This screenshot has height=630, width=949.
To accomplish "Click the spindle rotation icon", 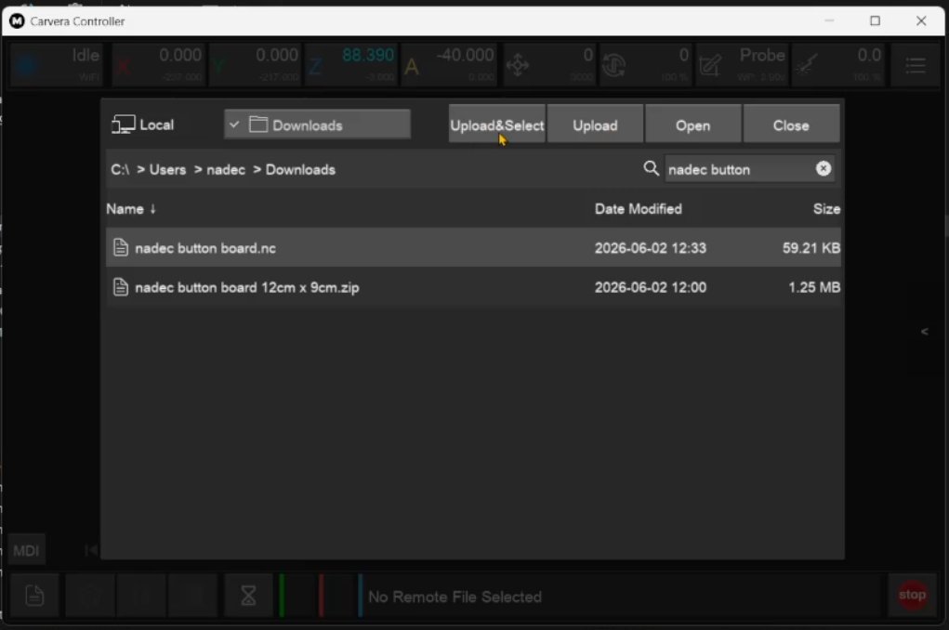I will [x=613, y=65].
